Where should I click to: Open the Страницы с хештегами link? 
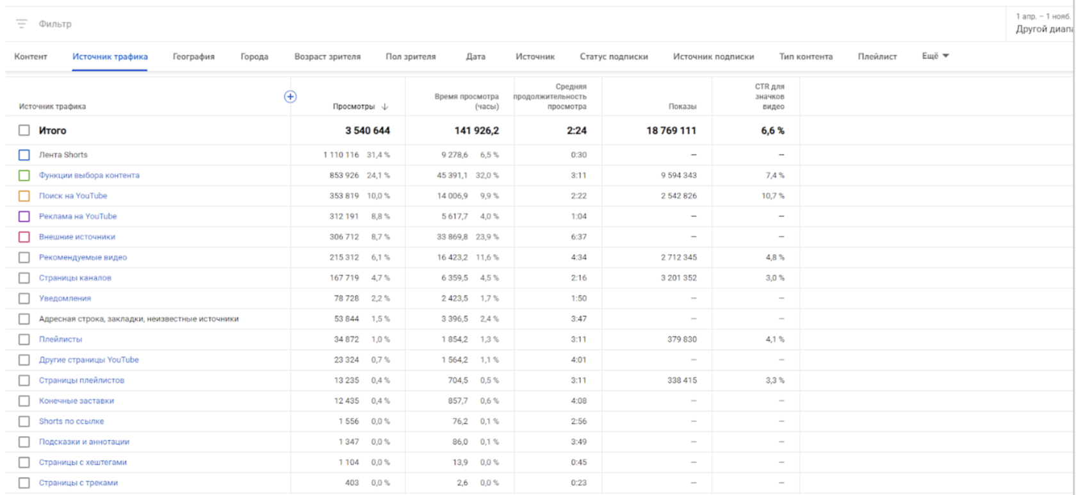pos(83,462)
